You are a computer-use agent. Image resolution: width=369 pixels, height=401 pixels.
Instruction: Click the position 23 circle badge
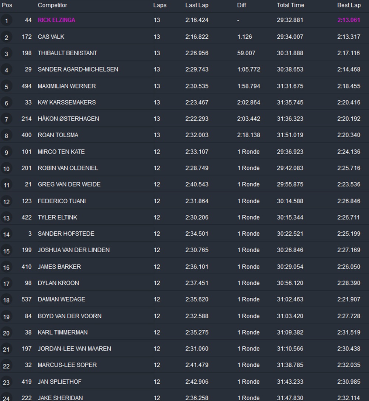coord(6,382)
